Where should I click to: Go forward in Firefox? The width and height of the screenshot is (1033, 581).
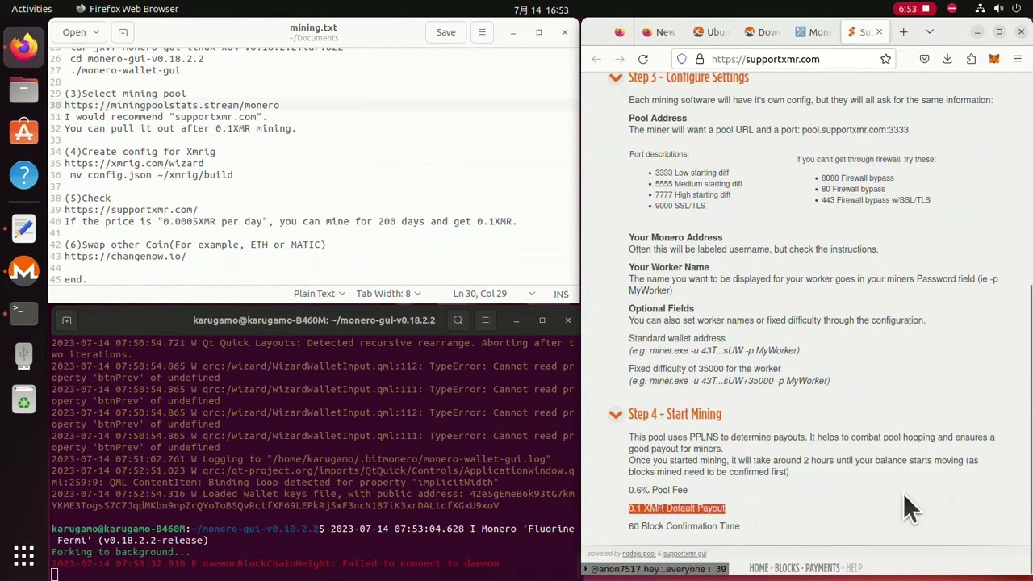[620, 59]
